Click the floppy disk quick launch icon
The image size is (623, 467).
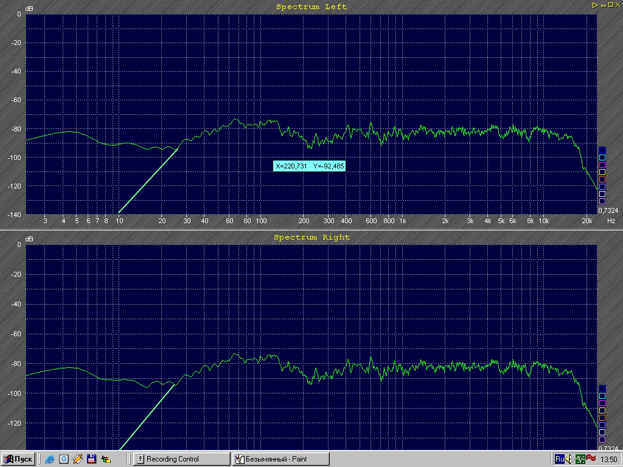pyautogui.click(x=91, y=458)
